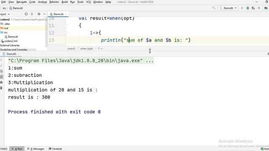Collapse the code fold marker on line 11
269x151 pixels.
pos(66,26)
